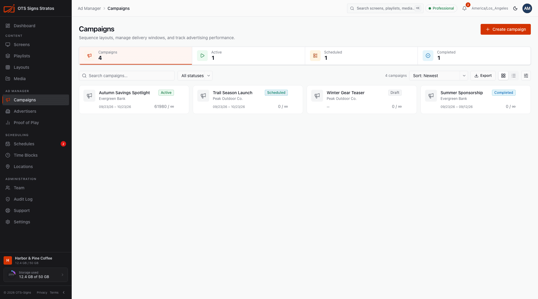The image size is (538, 299).
Task: Collapse the sidebar with the chevron
Action: click(x=64, y=292)
